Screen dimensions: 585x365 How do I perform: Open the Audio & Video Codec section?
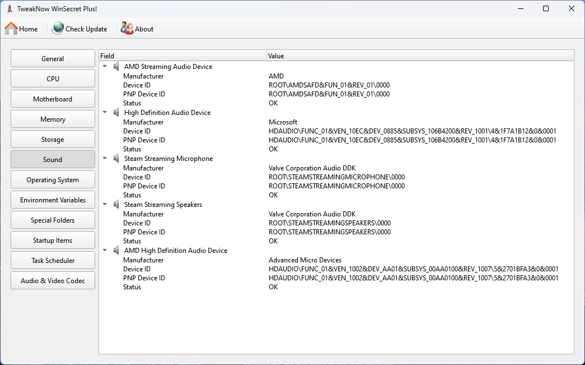point(53,280)
